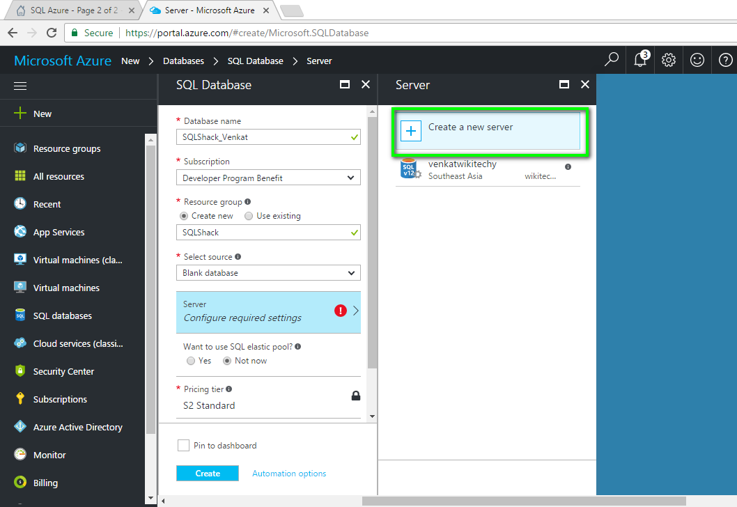Click the SQL v12 icon of venkatwikitechy
Screen dimensions: 737x507
click(x=410, y=169)
